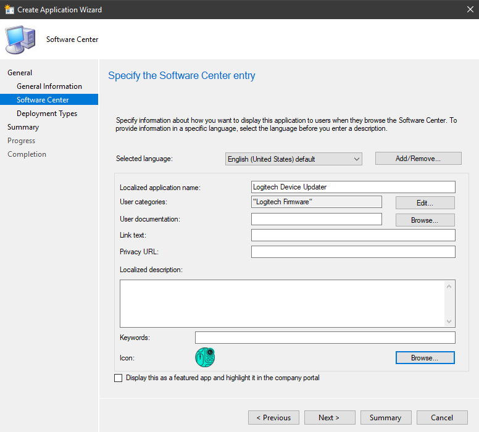
Task: Click the Localized application name field
Action: 353,187
